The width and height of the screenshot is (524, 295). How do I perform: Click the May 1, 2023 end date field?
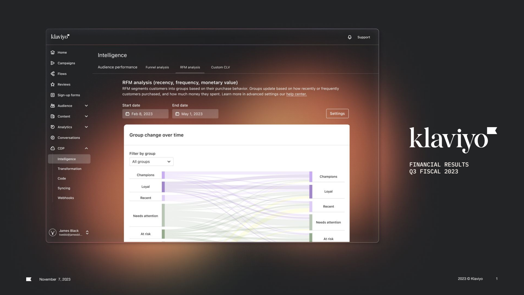pos(195,114)
